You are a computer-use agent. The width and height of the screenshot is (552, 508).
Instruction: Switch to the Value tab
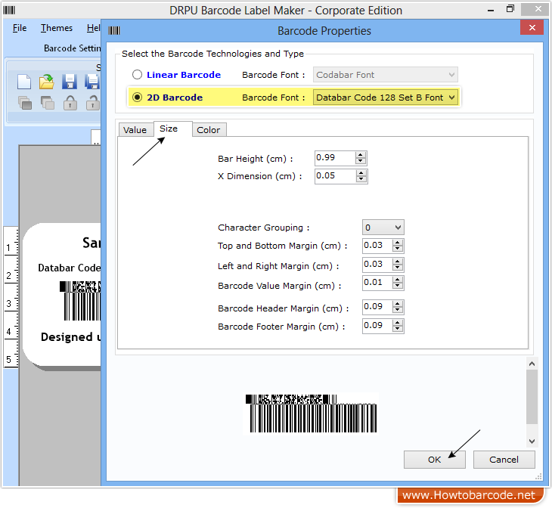pos(135,130)
